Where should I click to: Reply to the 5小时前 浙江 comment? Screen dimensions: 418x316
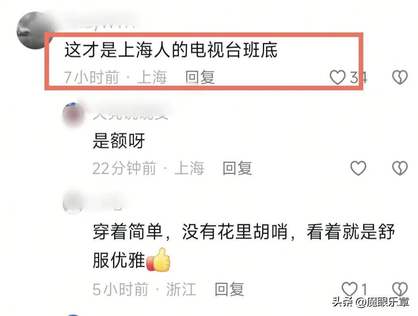(230, 289)
